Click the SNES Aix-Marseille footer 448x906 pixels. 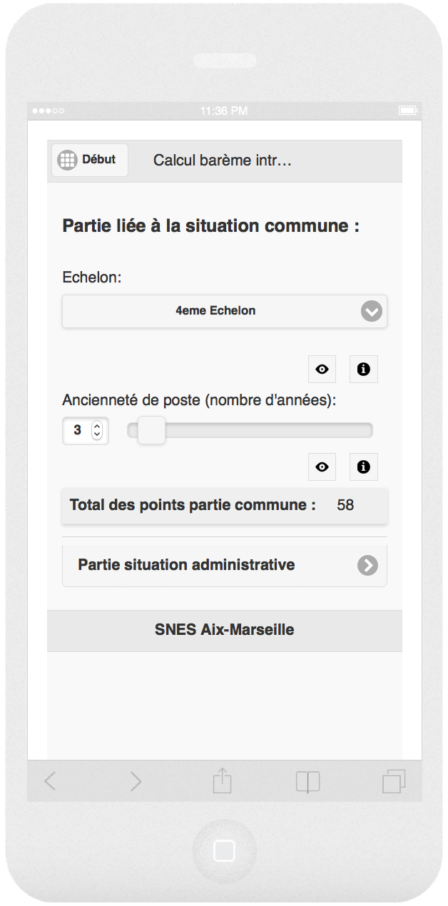pos(225,630)
